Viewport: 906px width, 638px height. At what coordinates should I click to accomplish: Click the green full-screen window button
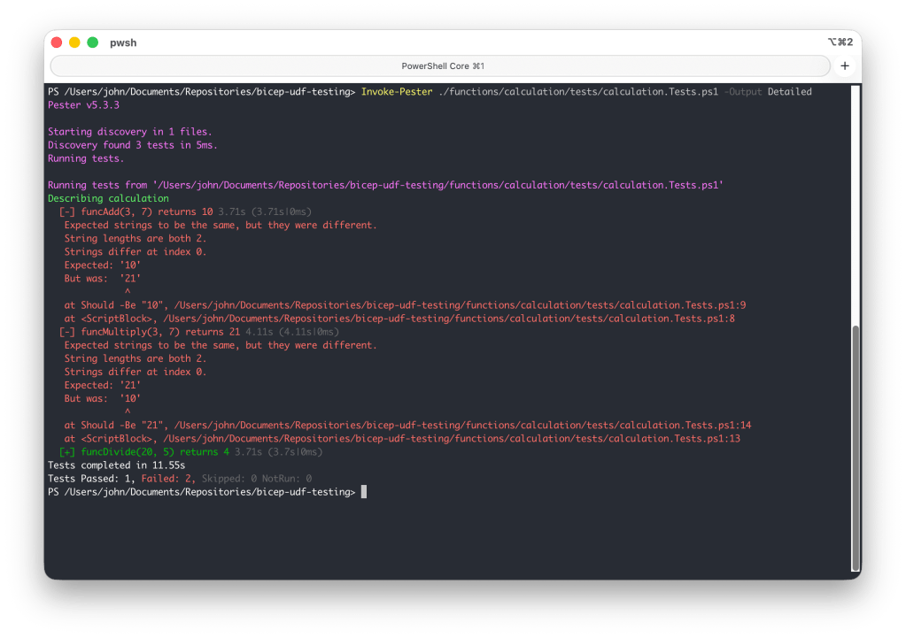coord(92,42)
